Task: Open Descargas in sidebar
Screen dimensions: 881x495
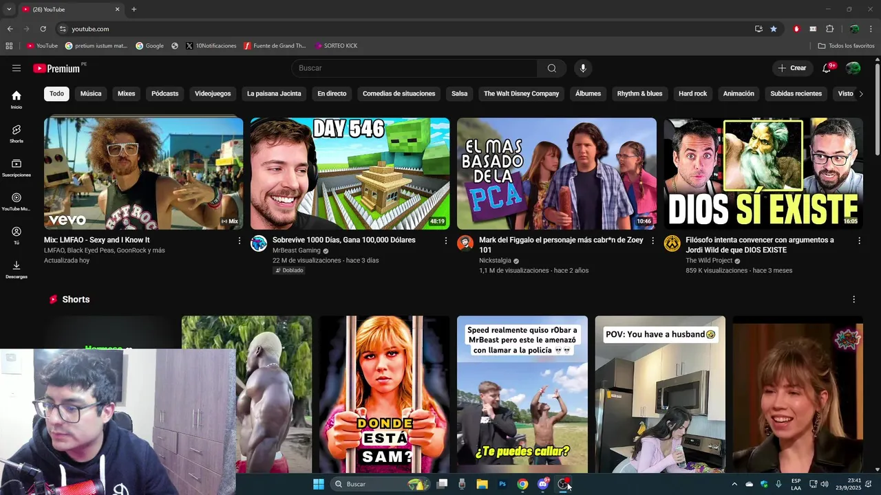Action: click(17, 269)
